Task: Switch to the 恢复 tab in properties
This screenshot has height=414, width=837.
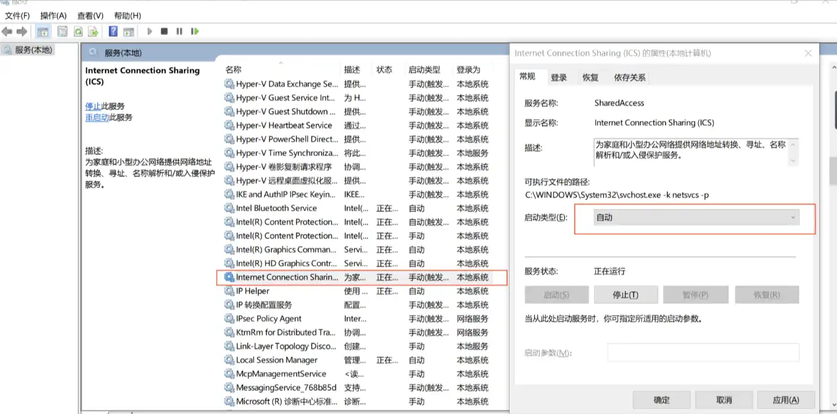Action: coord(590,77)
